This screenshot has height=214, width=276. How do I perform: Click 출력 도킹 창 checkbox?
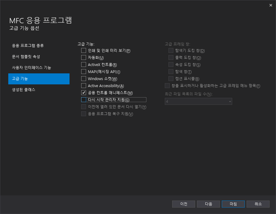point(171,58)
